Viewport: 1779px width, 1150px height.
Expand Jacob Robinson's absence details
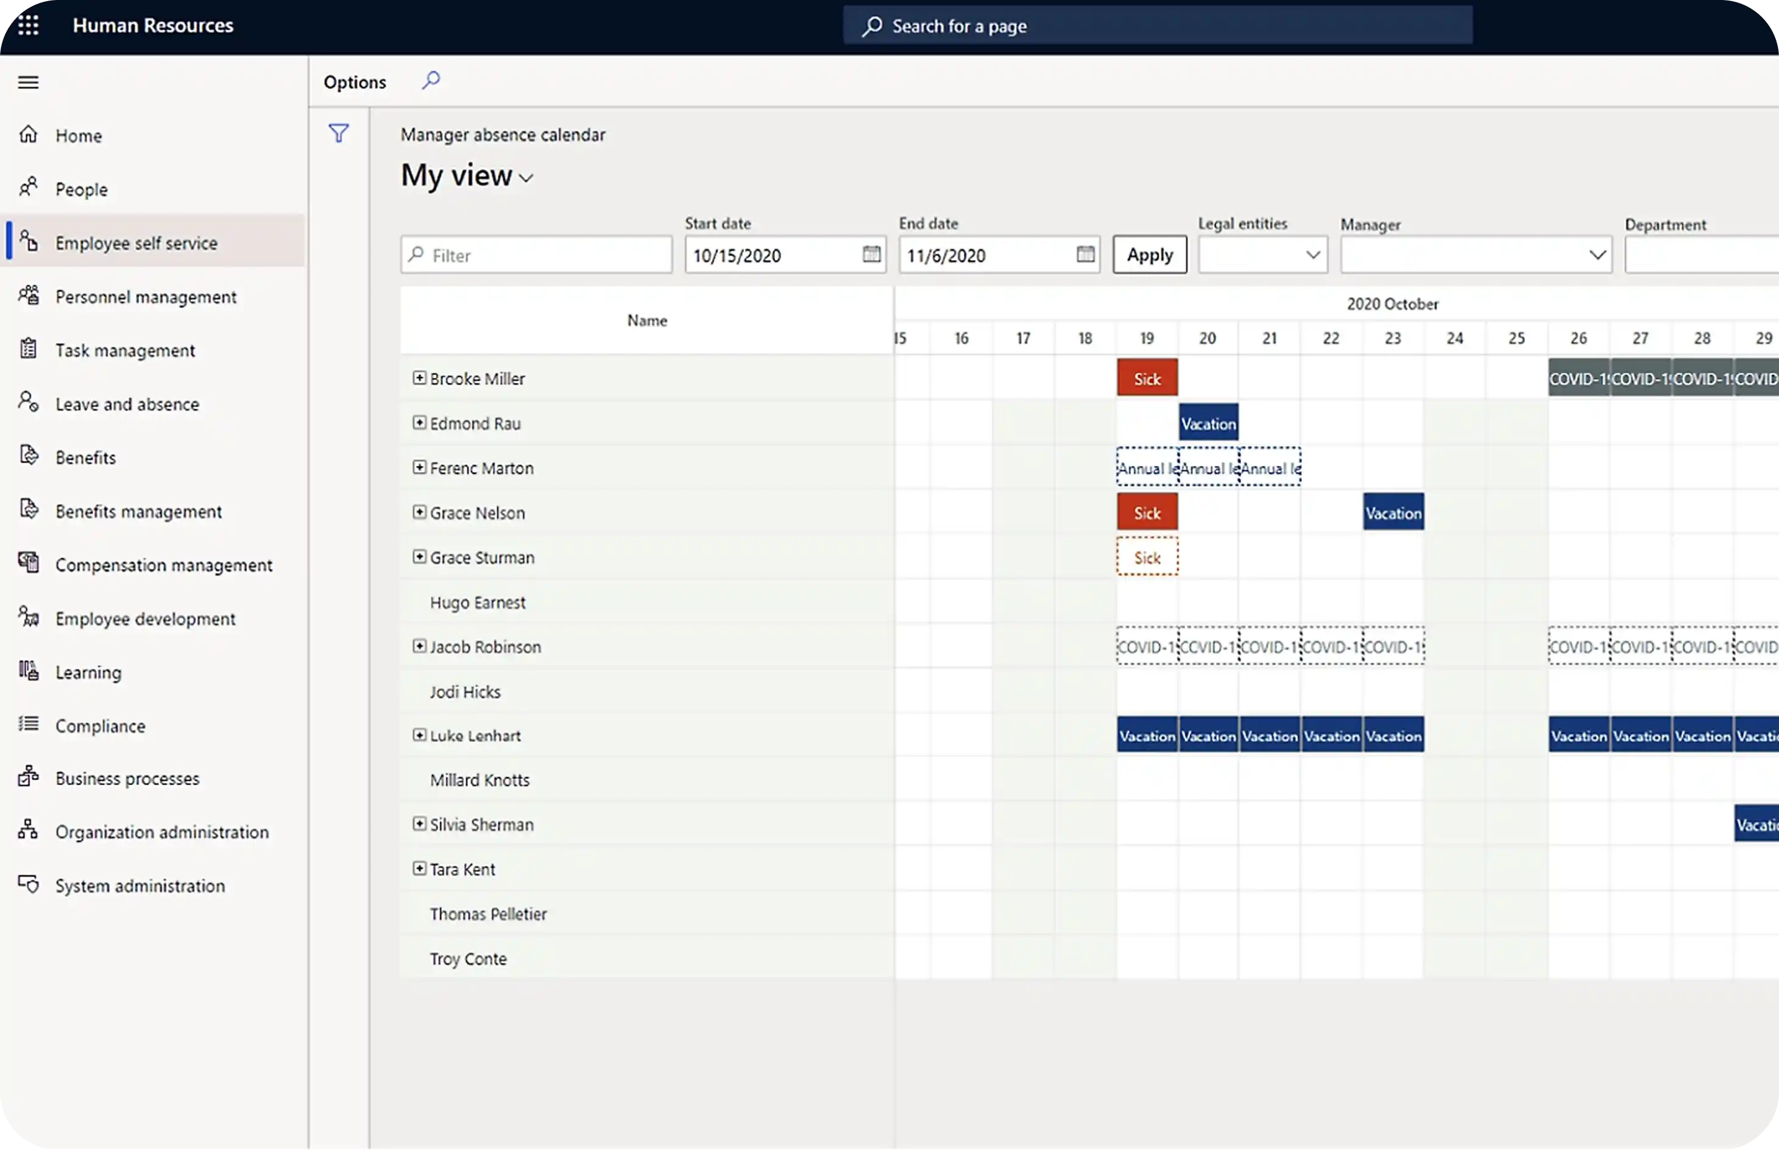tap(419, 646)
